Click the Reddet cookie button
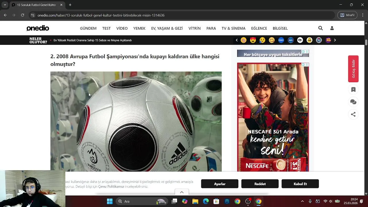368x207 pixels. (x=260, y=184)
